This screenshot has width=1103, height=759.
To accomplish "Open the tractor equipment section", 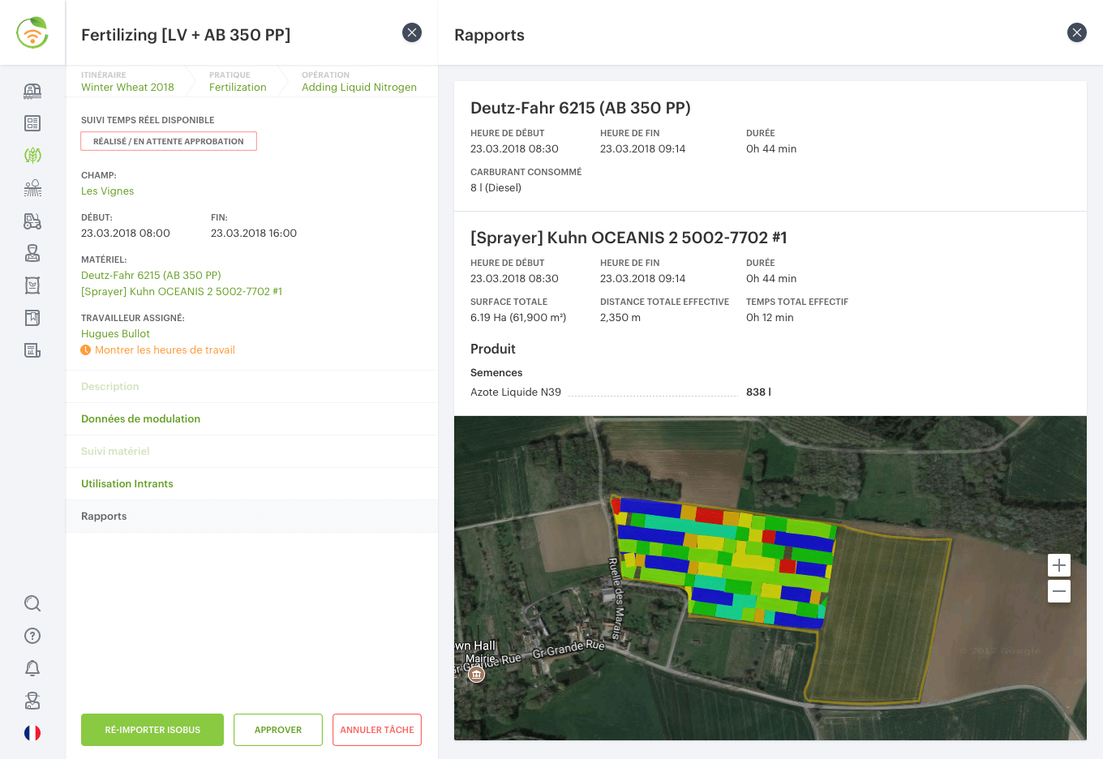I will [x=32, y=221].
